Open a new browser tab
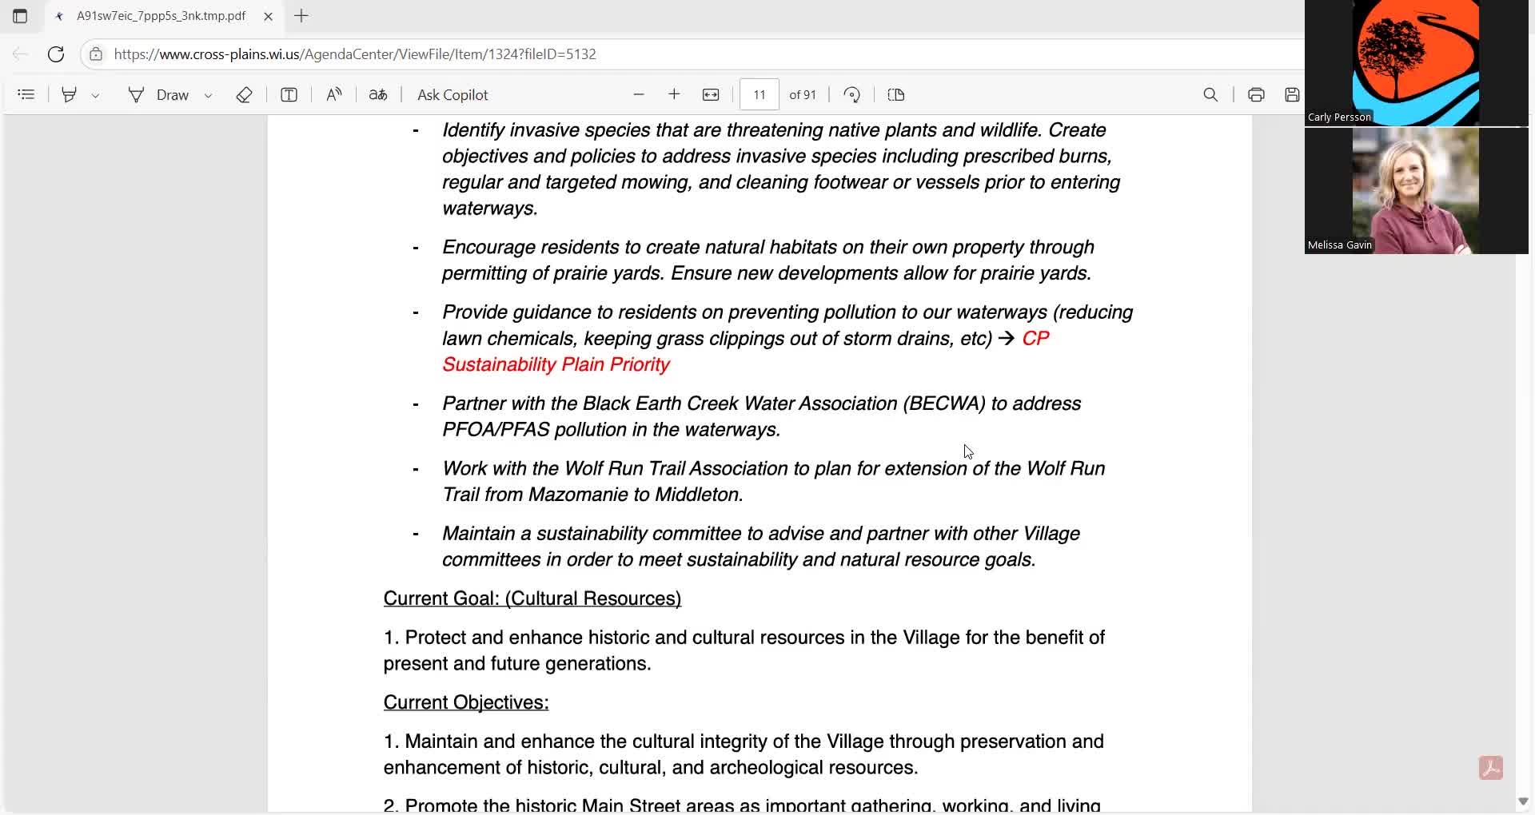Image resolution: width=1535 pixels, height=815 pixels. point(301,16)
